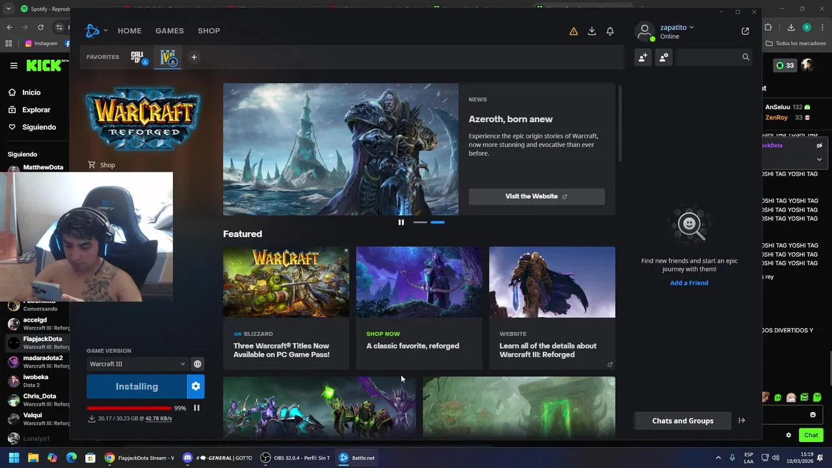The height and width of the screenshot is (468, 832).
Task: Open iwobeka channel in Kick sidebar
Action: point(37,381)
